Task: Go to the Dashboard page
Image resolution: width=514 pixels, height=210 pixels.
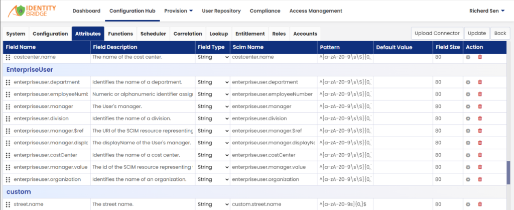Action: [x=86, y=11]
